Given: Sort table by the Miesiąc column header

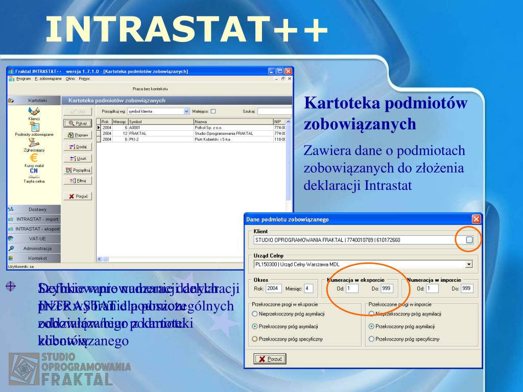Looking at the screenshot, I should click(x=120, y=121).
